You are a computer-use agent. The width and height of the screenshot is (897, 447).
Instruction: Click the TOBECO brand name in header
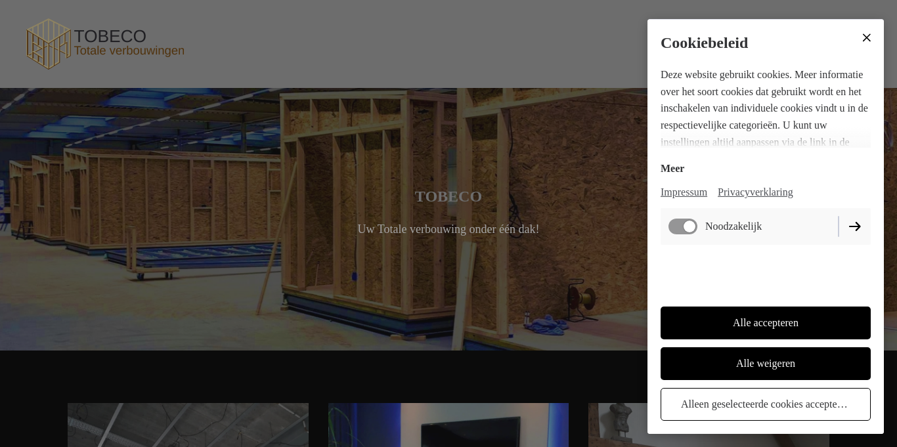pyautogui.click(x=110, y=36)
